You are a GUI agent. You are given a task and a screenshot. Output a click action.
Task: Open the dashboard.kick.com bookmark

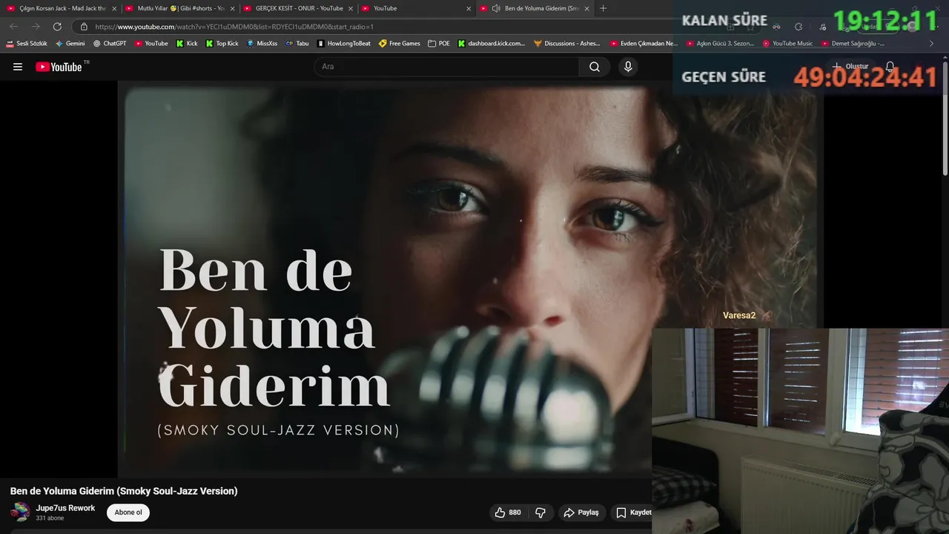click(x=492, y=44)
